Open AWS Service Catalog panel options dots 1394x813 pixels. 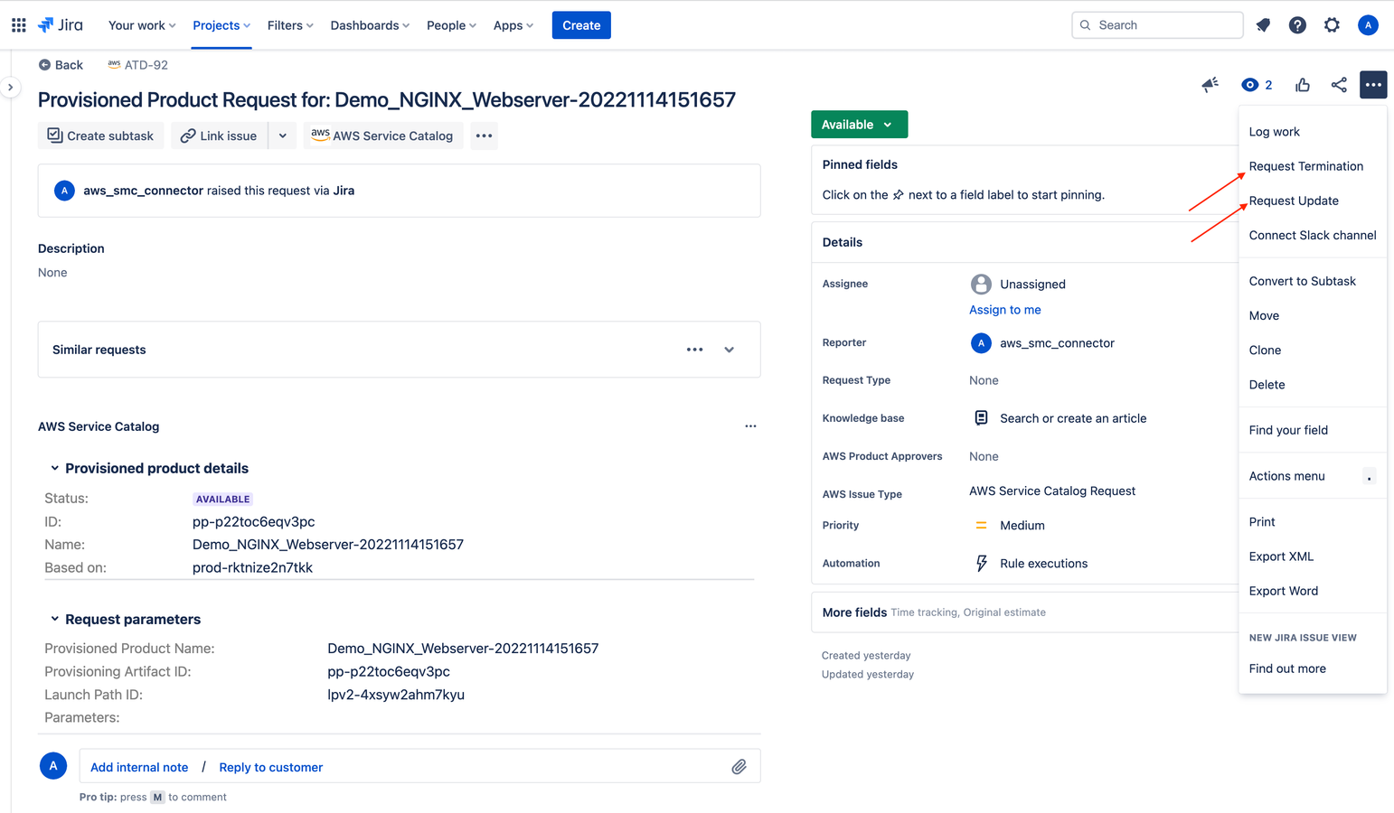(x=750, y=426)
